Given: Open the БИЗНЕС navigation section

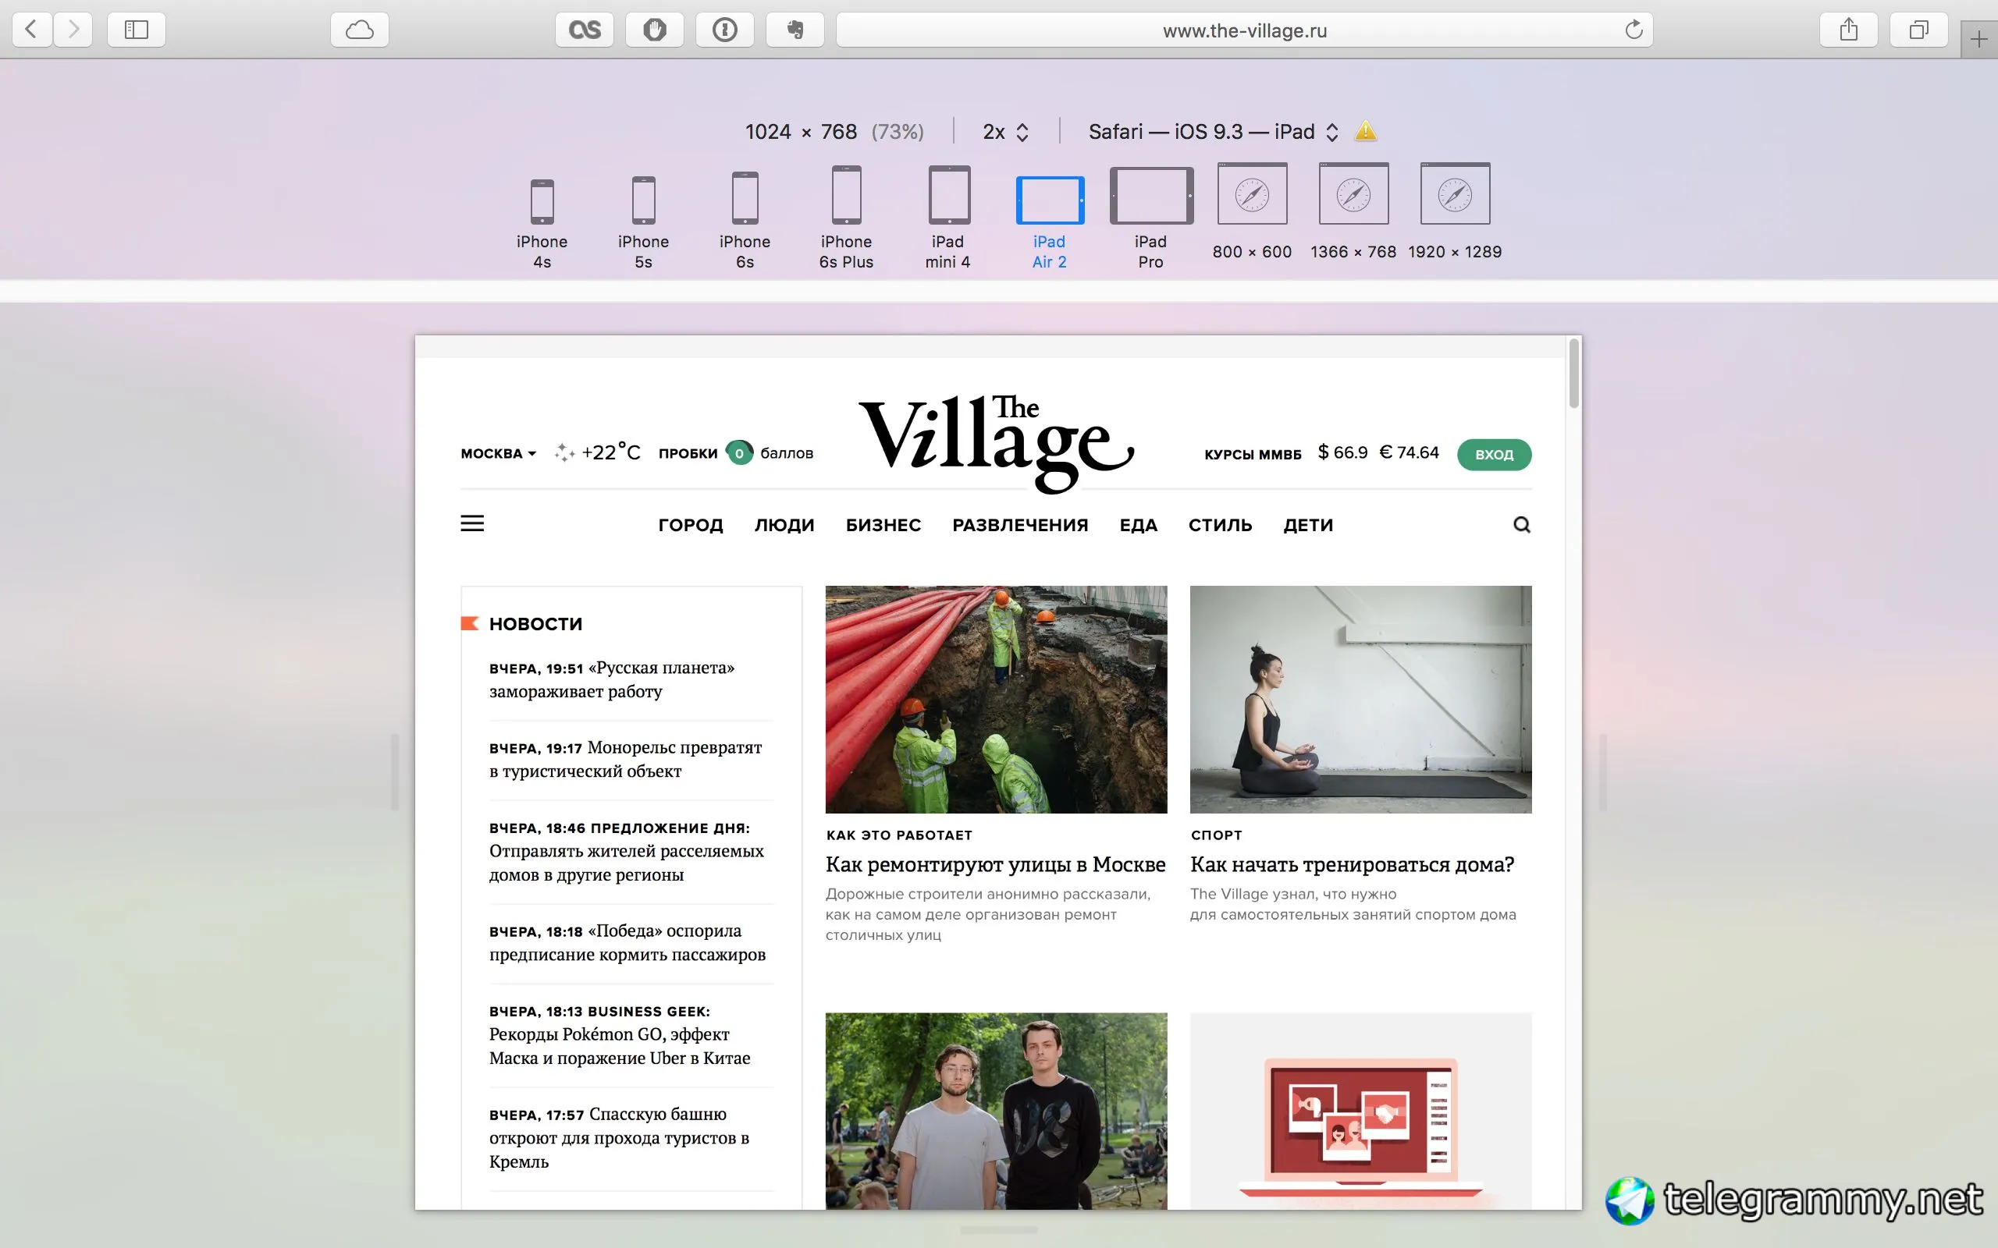Looking at the screenshot, I should coord(883,525).
